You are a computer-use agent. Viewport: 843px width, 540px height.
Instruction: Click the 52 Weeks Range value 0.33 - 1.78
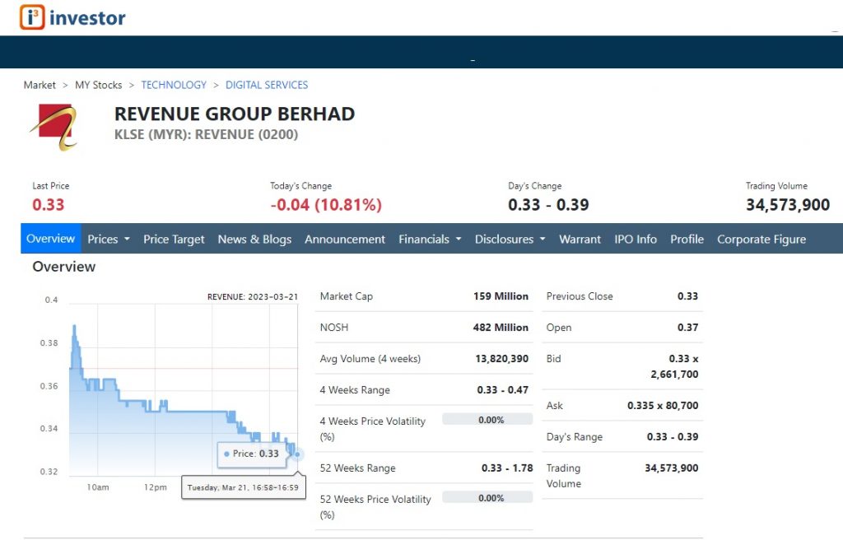coord(507,468)
